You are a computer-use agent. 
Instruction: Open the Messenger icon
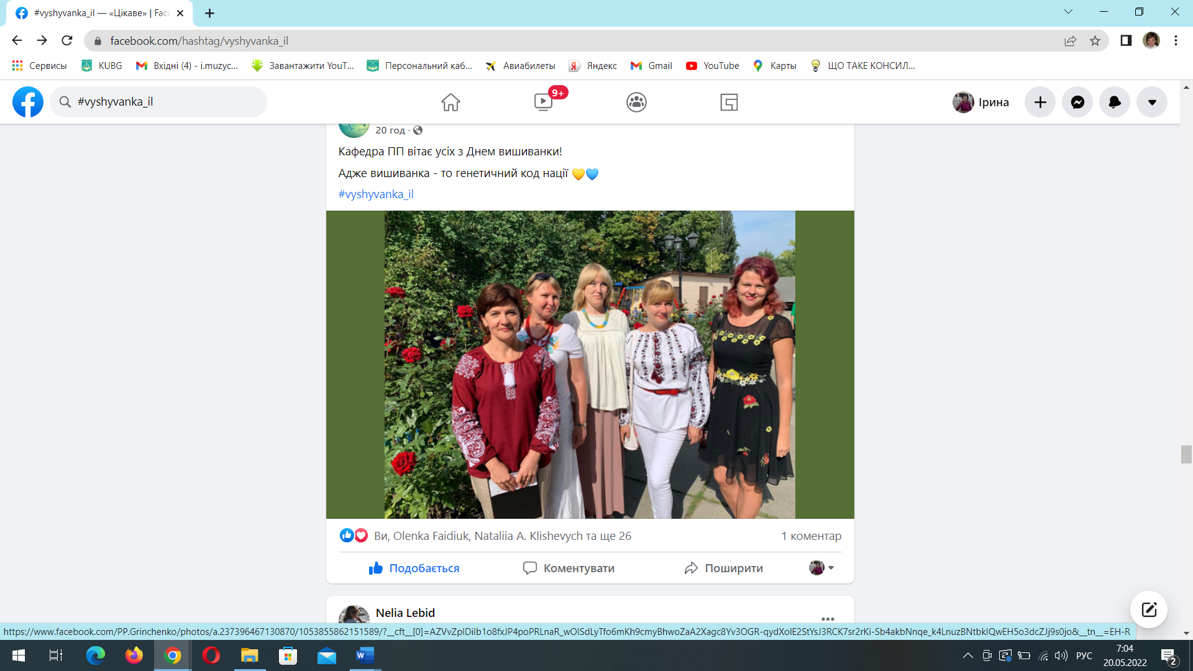tap(1077, 102)
